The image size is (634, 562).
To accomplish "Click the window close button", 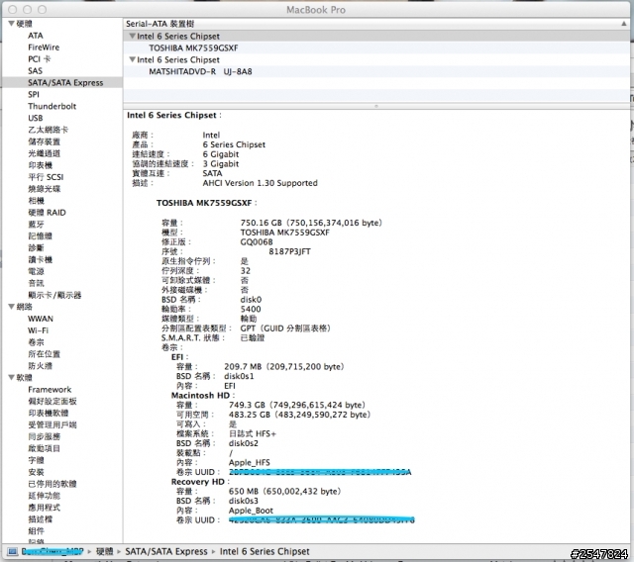I will click(13, 9).
